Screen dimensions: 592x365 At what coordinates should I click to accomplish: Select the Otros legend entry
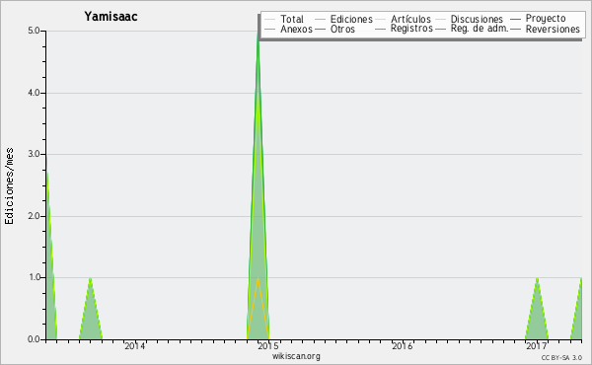click(342, 29)
